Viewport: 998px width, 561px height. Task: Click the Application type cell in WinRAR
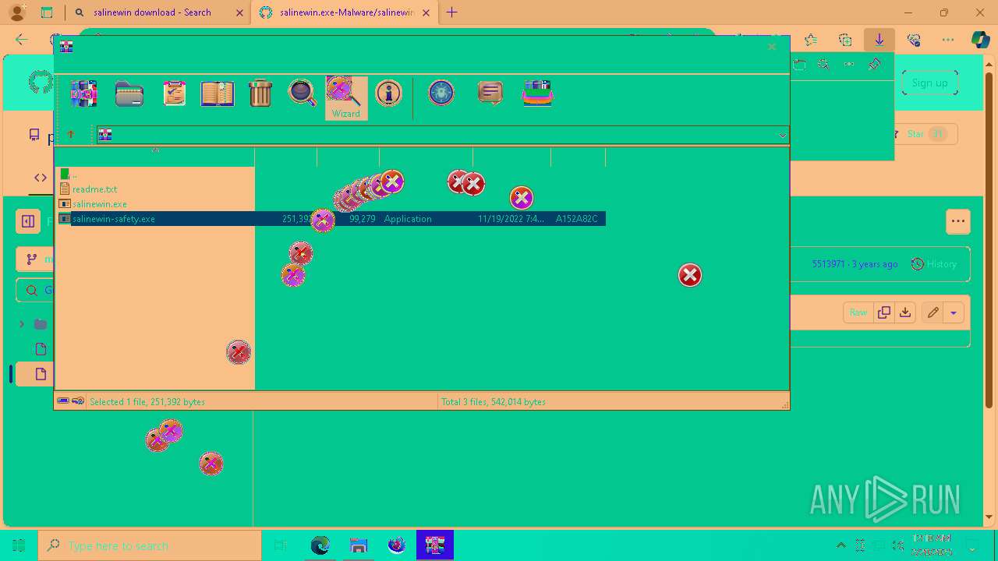408,219
